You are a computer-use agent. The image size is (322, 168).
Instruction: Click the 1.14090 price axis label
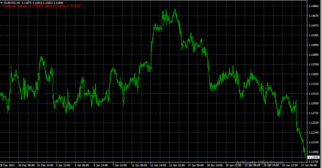point(314,45)
